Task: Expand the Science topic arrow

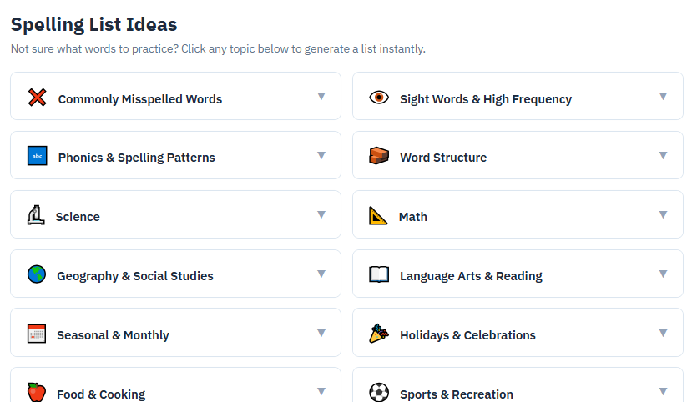Action: click(x=321, y=215)
